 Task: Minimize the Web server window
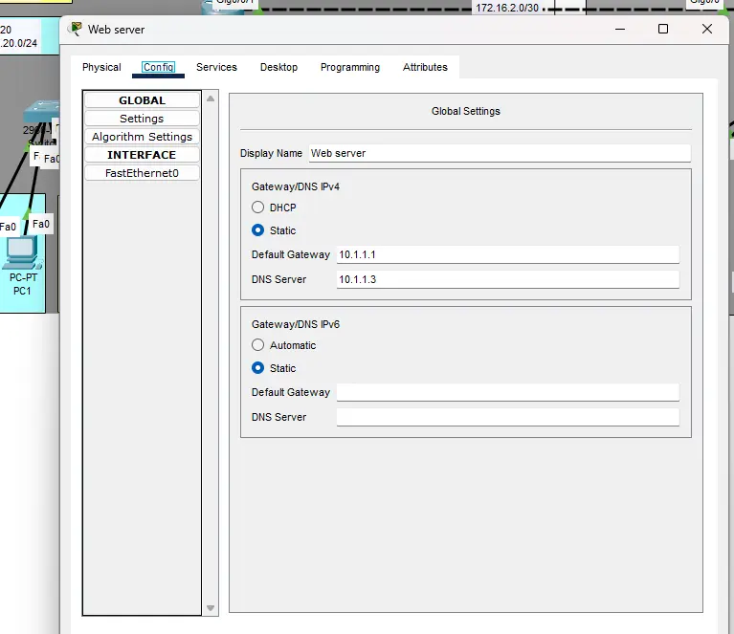pyautogui.click(x=620, y=29)
